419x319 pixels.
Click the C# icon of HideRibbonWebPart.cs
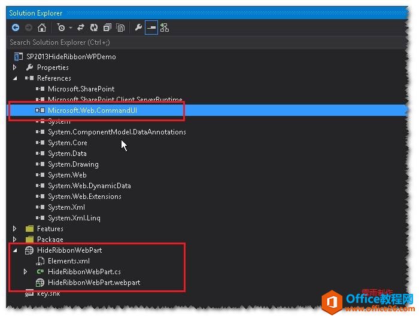tap(40, 272)
